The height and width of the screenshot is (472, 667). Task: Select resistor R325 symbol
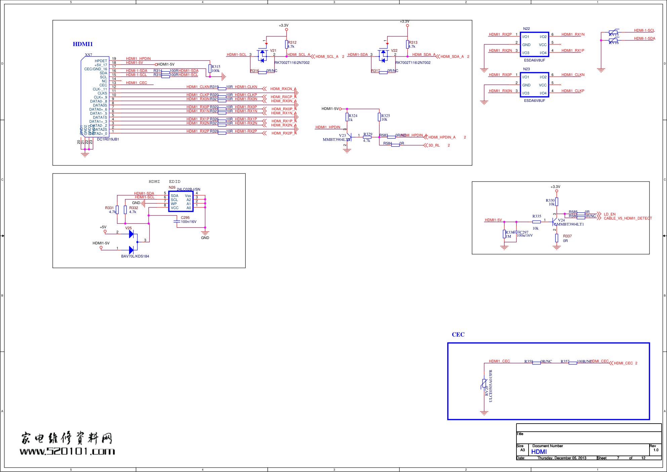tap(379, 117)
